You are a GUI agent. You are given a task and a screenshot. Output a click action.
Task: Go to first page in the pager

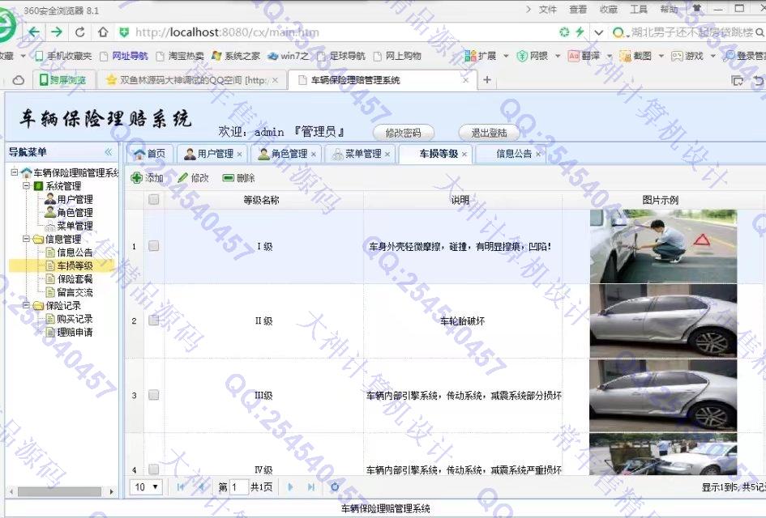181,486
